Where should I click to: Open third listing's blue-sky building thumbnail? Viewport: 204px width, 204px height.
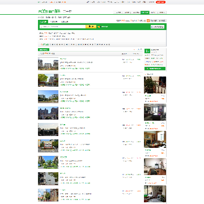[x=48, y=96]
